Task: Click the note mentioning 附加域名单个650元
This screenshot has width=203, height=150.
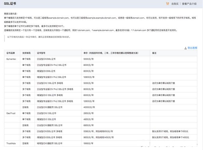Action: (170, 131)
